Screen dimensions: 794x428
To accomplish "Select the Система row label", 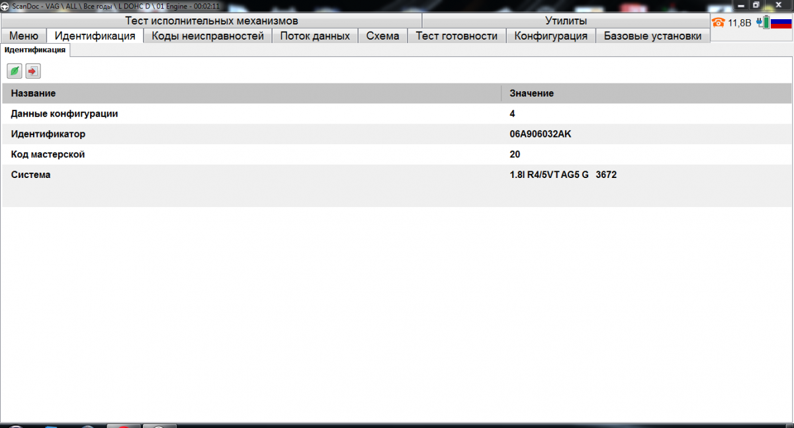I will 31,175.
